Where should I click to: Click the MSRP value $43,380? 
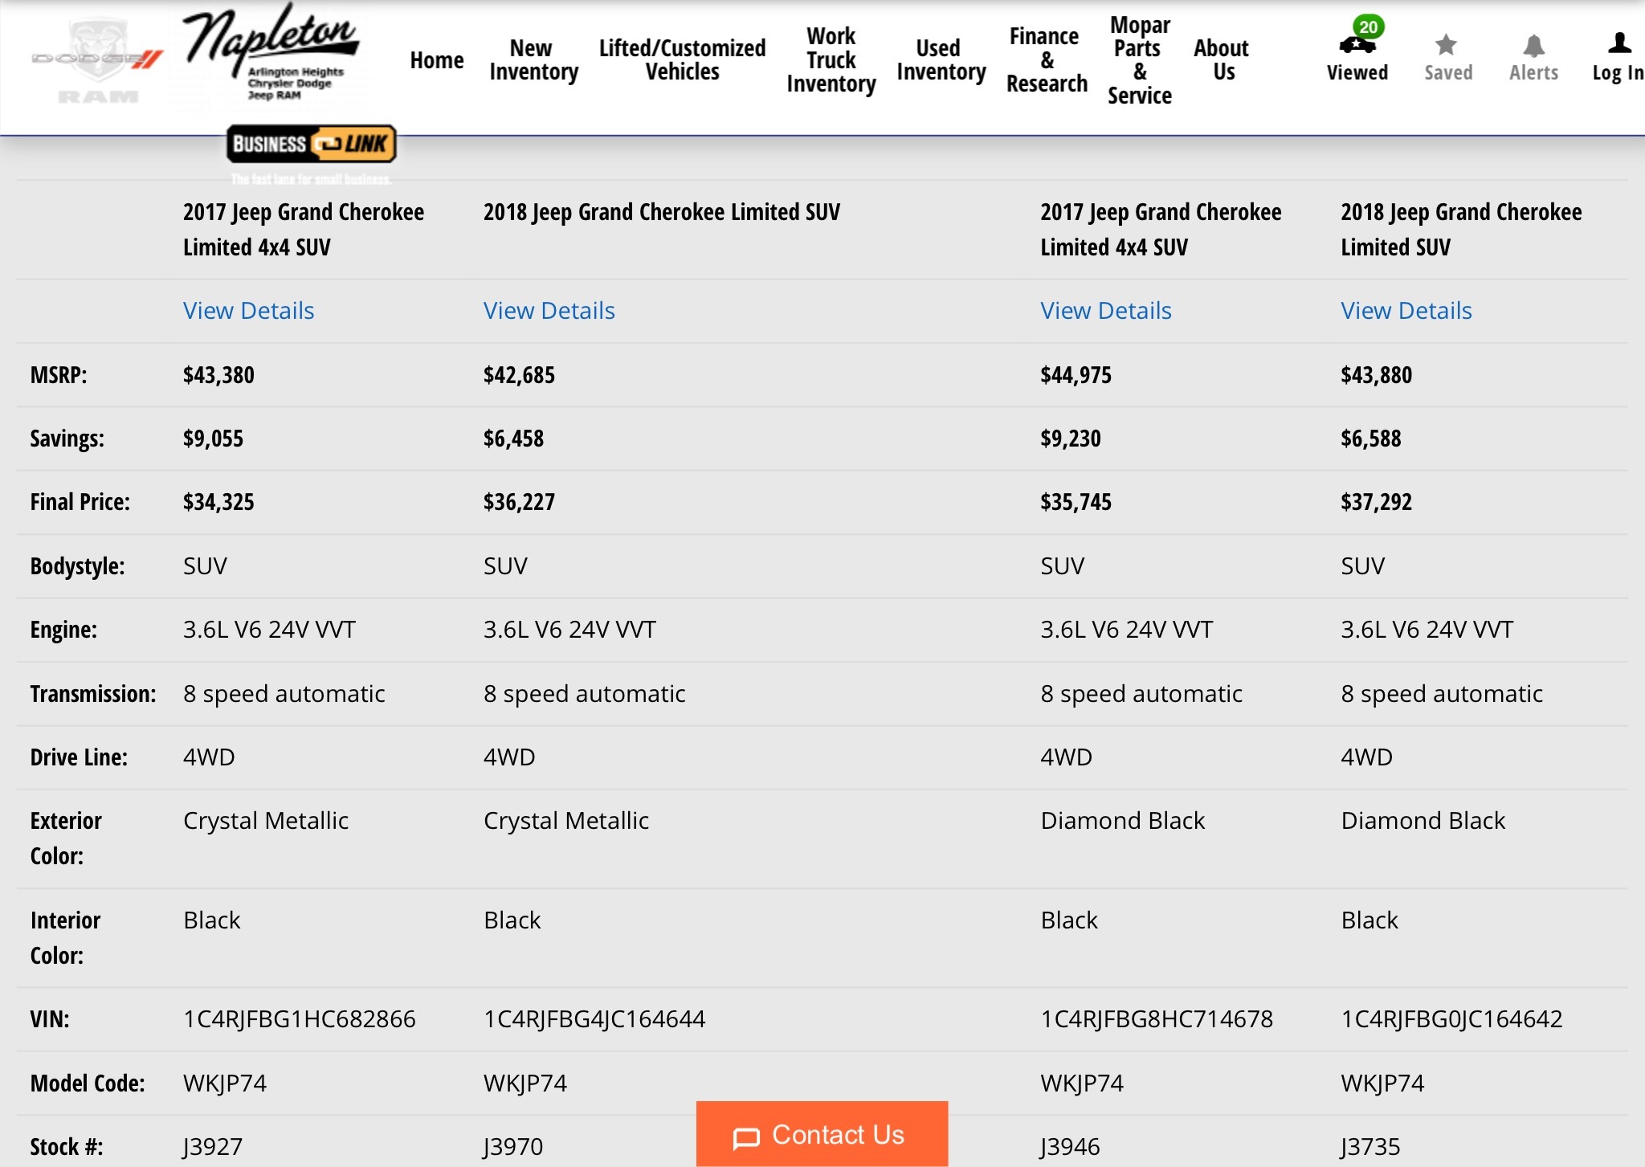point(218,375)
